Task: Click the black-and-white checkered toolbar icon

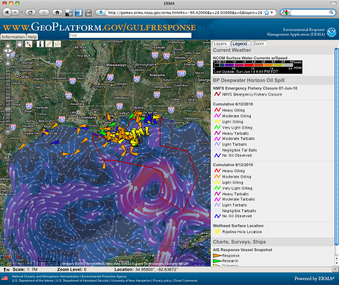Action: 69,13
